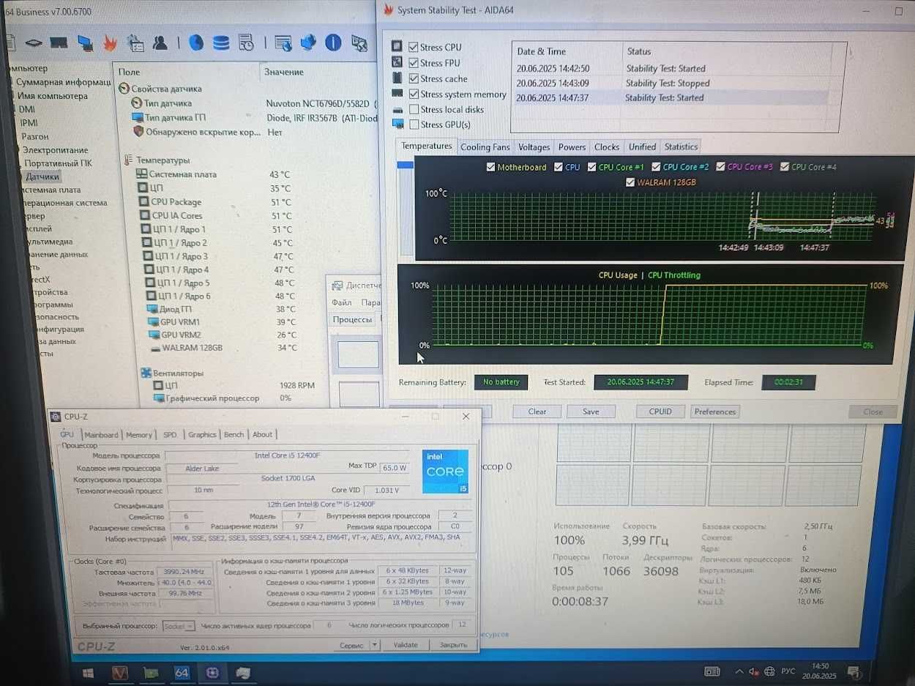
Task: Click the network monitor icon in AIDA64 toolbar
Action: [85, 43]
